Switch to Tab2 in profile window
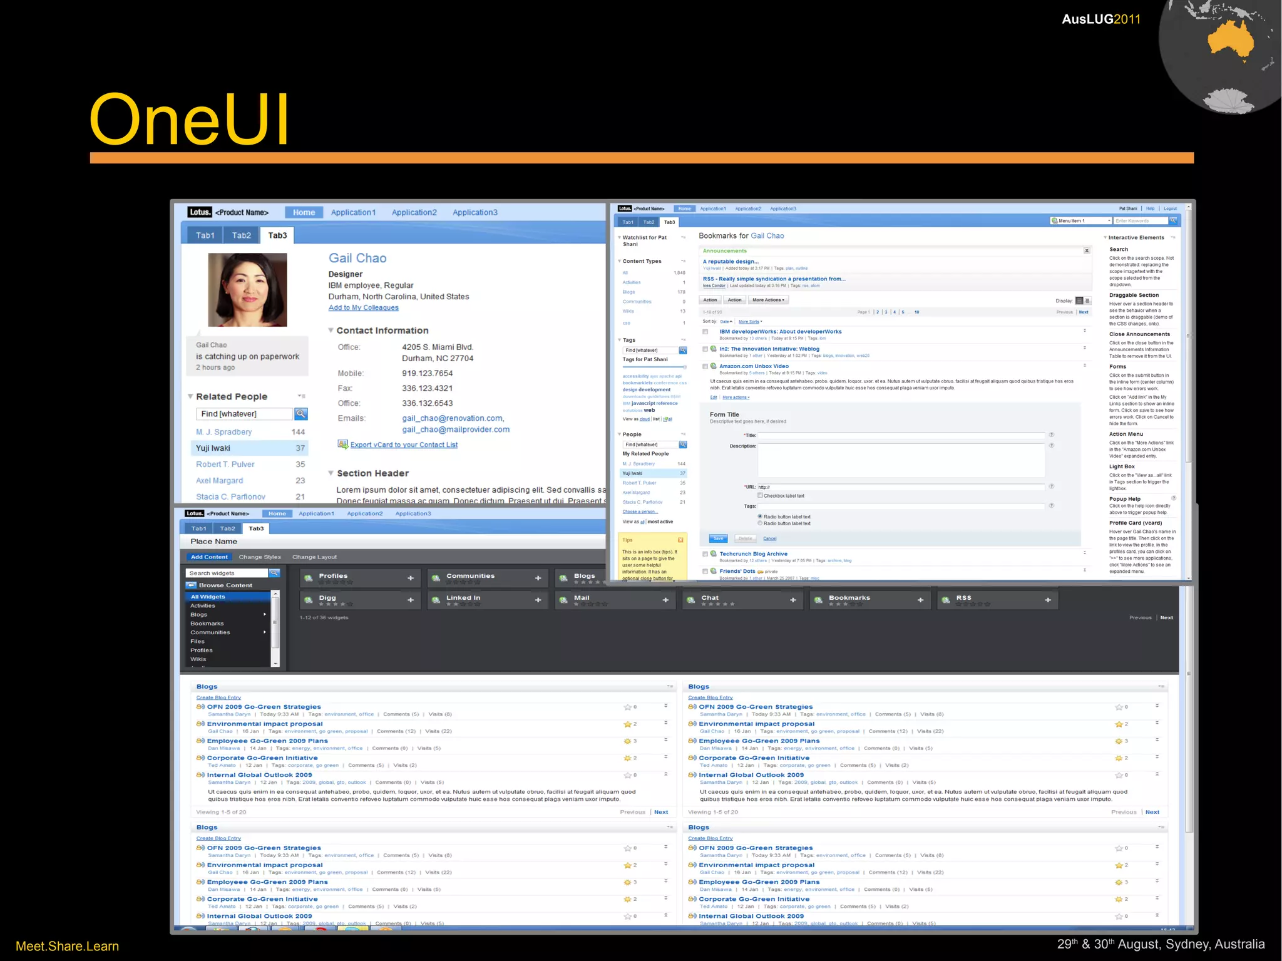 coord(241,235)
